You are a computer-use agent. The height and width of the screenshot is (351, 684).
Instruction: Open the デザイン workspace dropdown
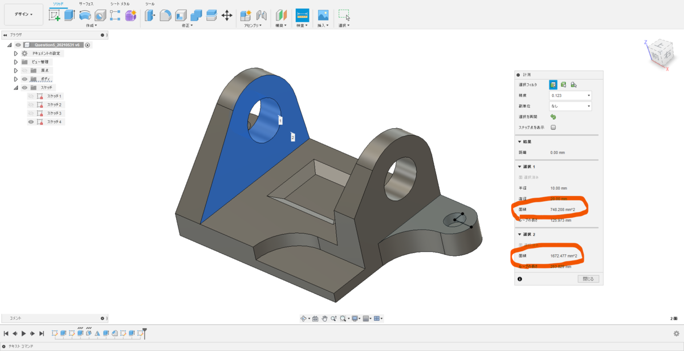pos(23,14)
